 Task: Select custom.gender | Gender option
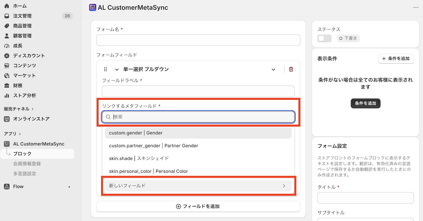pos(198,133)
